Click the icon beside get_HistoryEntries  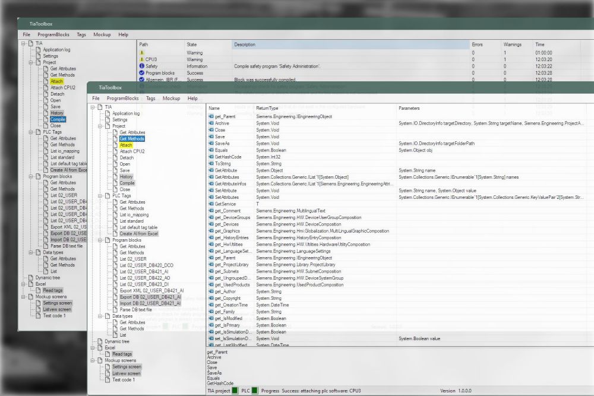pos(211,237)
